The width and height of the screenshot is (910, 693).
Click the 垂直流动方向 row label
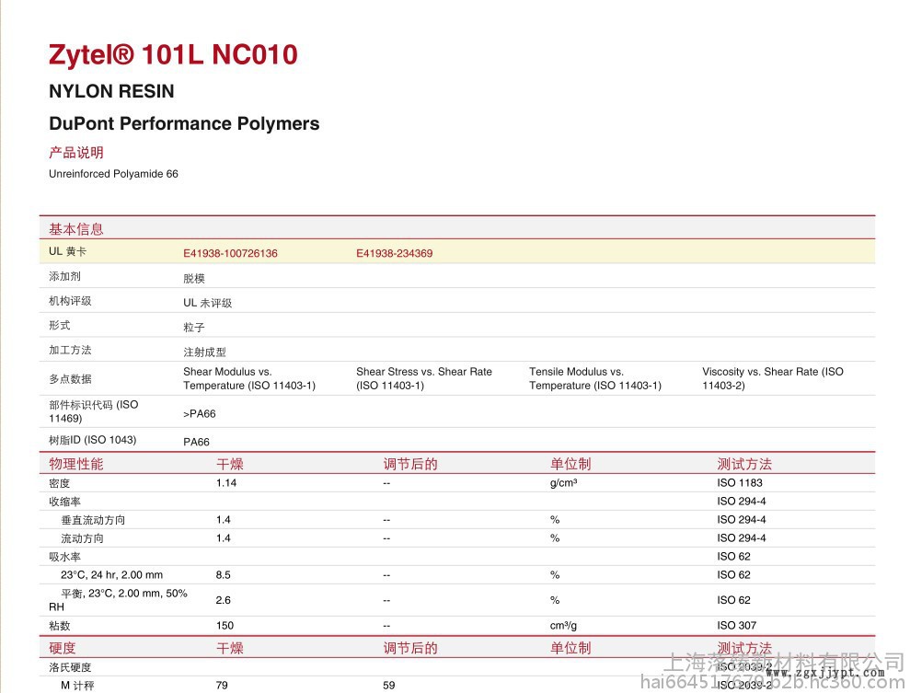pyautogui.click(x=93, y=520)
